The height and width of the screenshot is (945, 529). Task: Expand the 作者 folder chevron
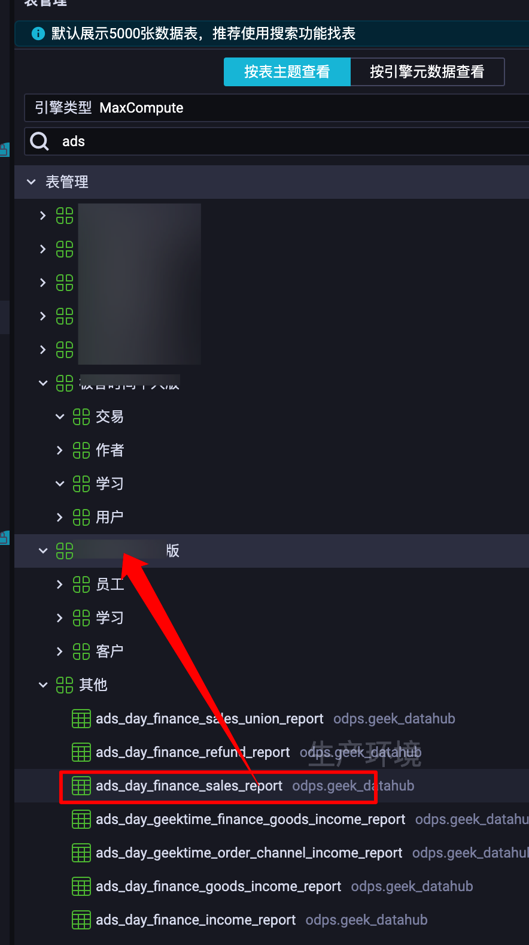click(x=59, y=450)
